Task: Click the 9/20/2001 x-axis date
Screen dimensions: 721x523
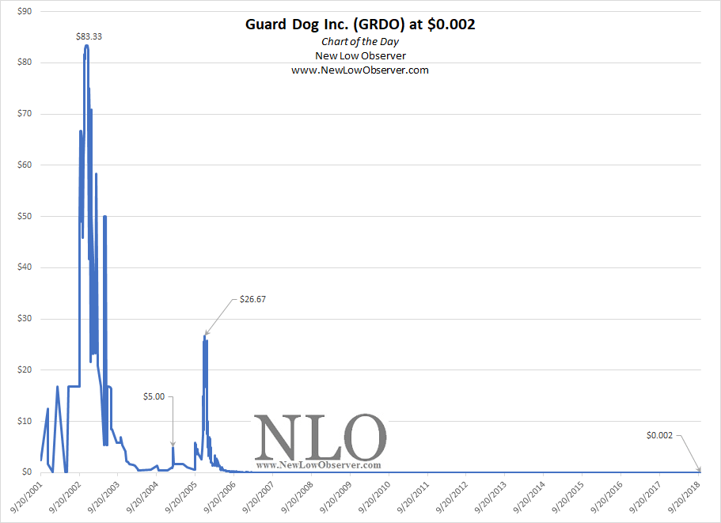Action: tap(25, 497)
